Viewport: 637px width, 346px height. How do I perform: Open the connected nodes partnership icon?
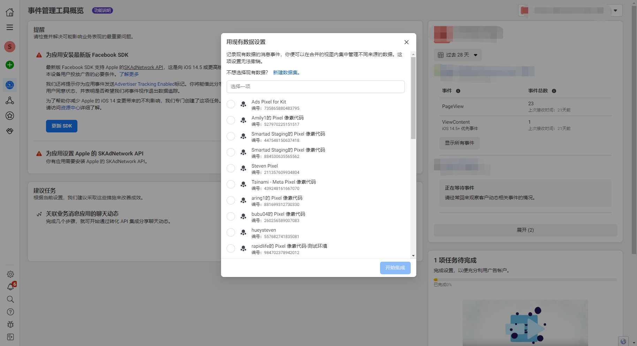[10, 100]
